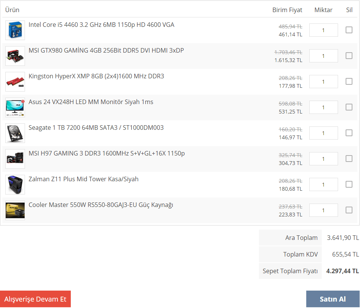Viewport: 360px width, 308px height.
Task: Click the discounted price 531,25 TL
Action: click(x=290, y=112)
